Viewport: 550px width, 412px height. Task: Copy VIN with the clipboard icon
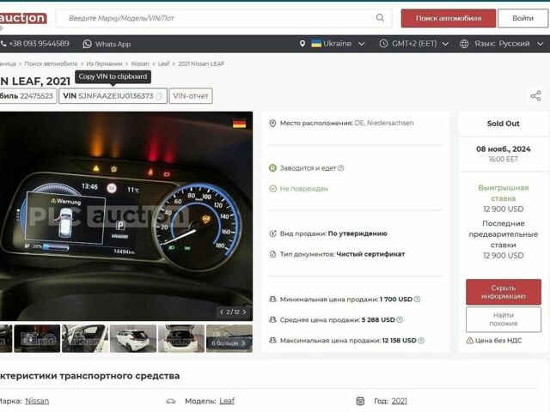click(159, 96)
